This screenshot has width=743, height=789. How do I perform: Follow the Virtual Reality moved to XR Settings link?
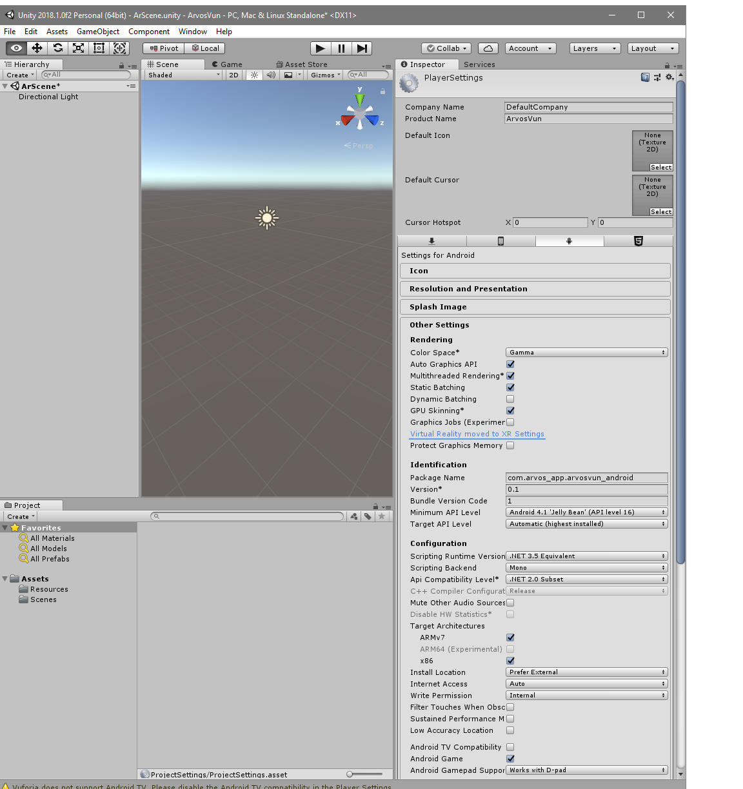coord(477,434)
